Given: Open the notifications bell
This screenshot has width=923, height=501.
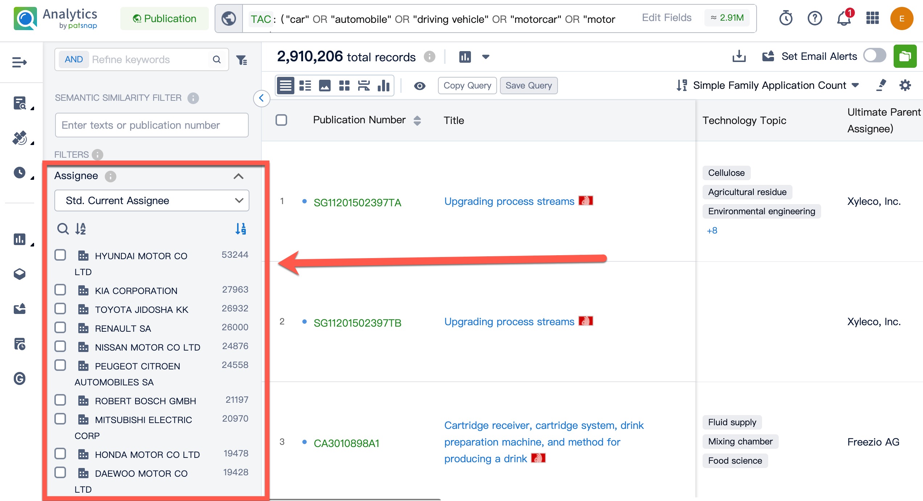Looking at the screenshot, I should point(844,18).
